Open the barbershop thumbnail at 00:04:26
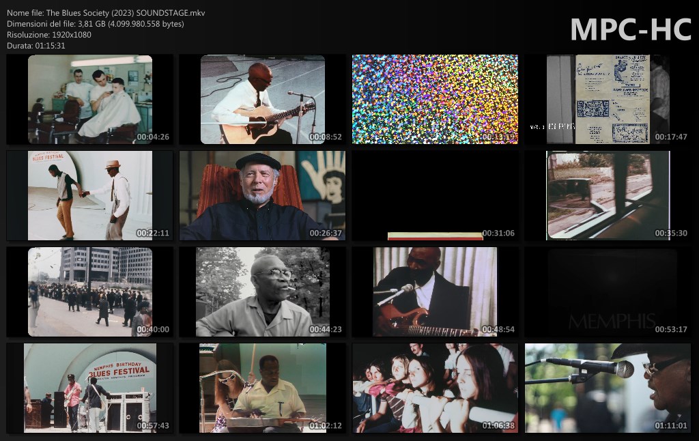 point(89,100)
